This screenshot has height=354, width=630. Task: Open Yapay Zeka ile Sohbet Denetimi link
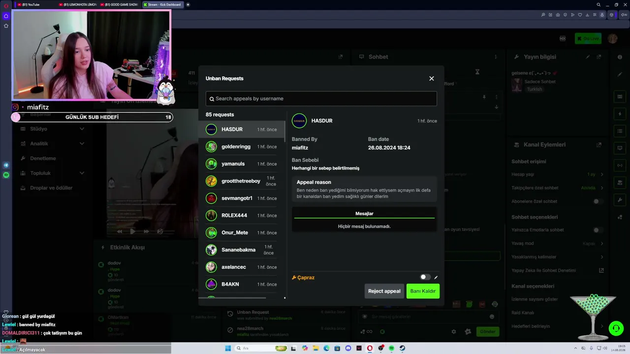point(601,270)
